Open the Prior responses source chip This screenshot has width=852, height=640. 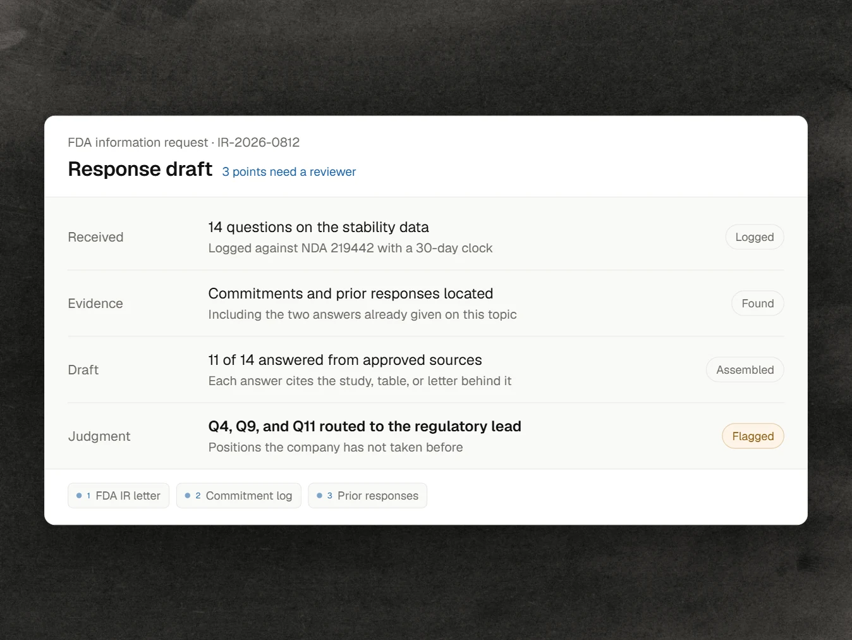pyautogui.click(x=367, y=496)
